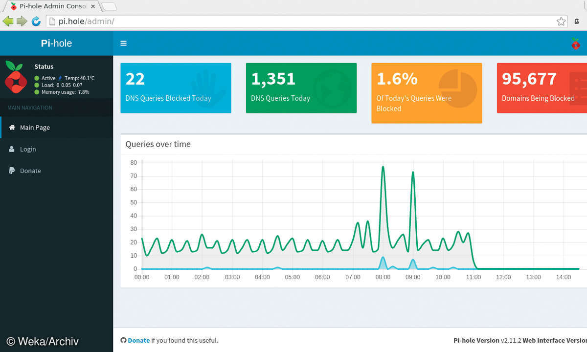
Task: Click the pie chart icon on percentage card
Action: point(457,88)
